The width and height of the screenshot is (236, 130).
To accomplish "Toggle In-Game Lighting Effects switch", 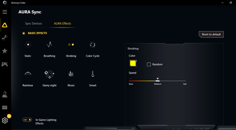I will (x=27, y=120).
